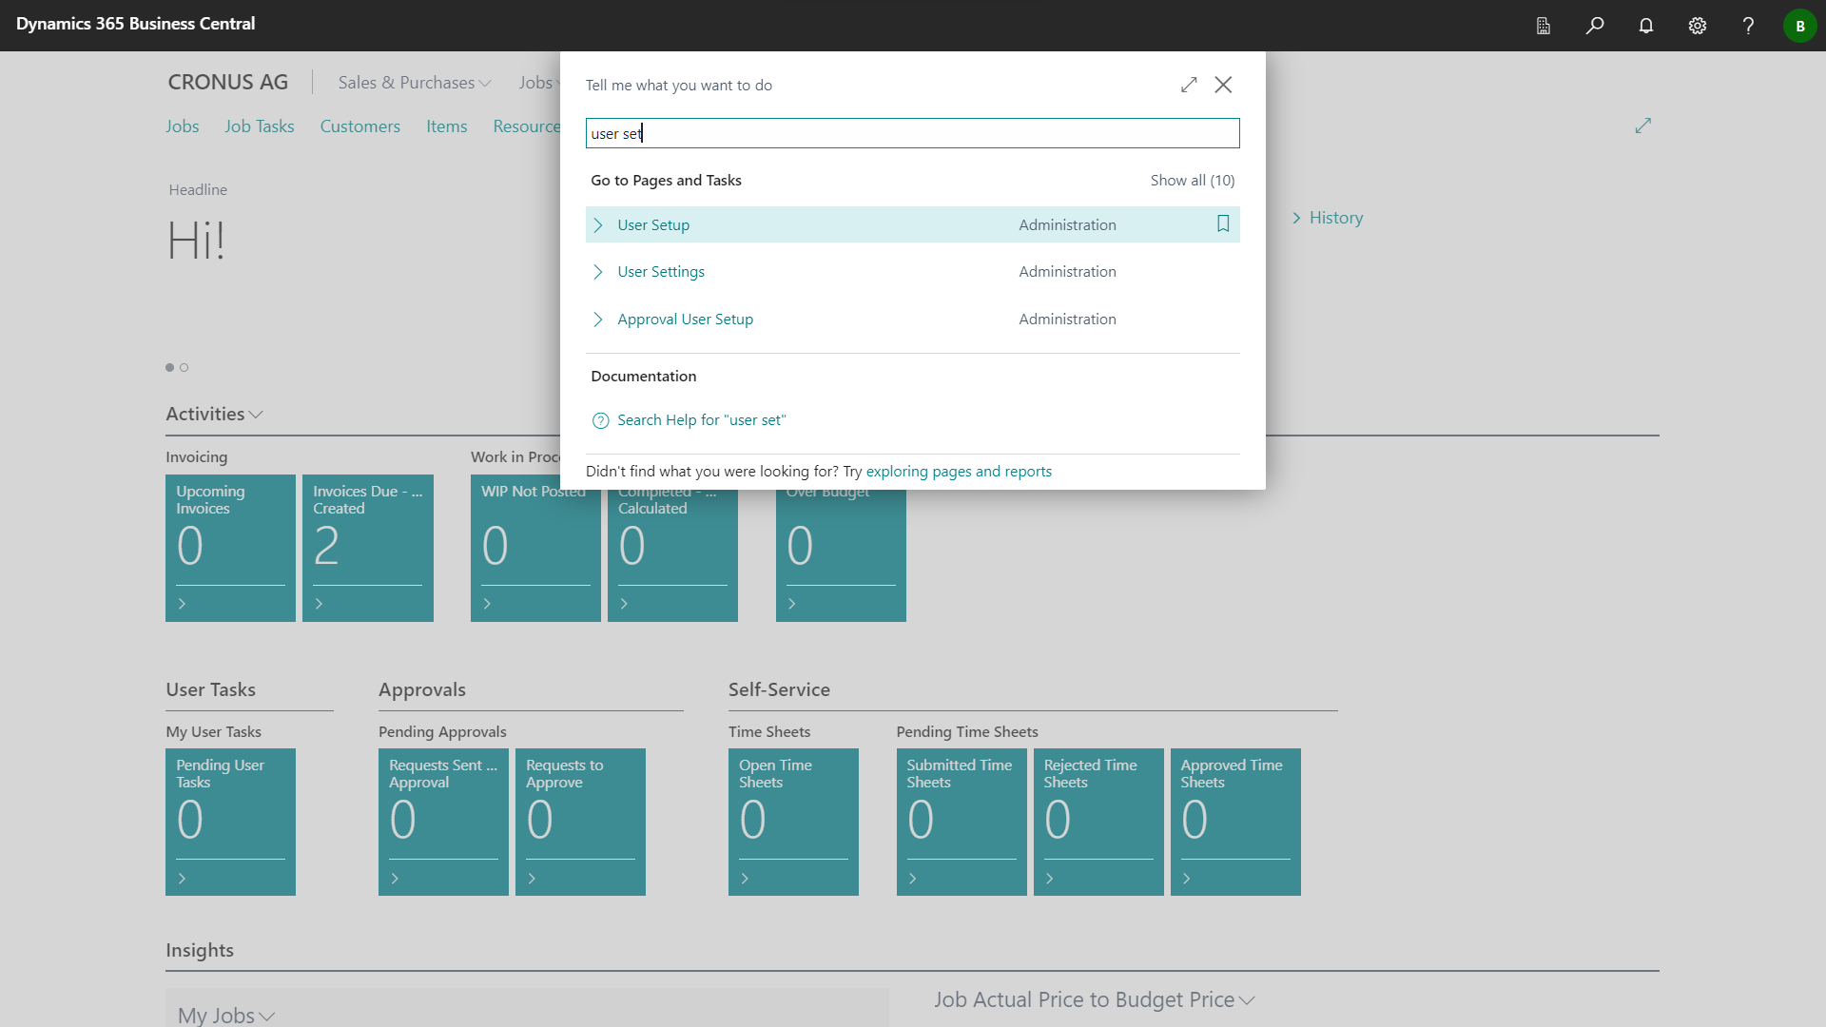Click the search magnifier icon in top bar
The width and height of the screenshot is (1826, 1027).
[x=1595, y=26]
